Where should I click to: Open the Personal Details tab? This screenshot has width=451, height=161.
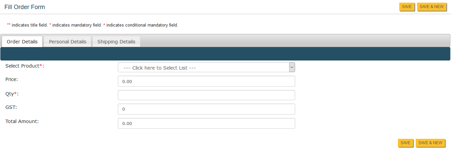[67, 42]
